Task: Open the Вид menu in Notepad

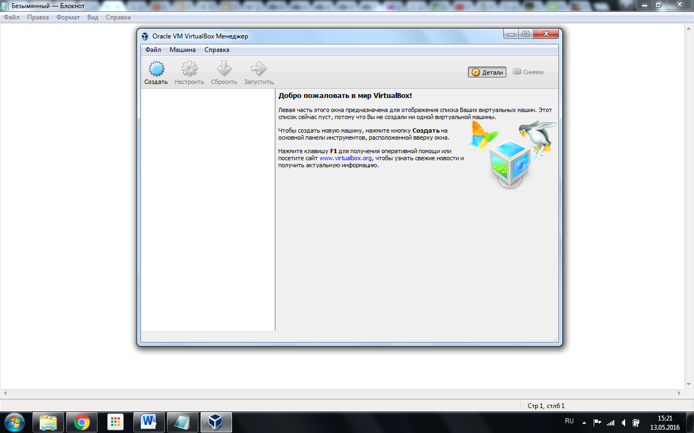Action: click(93, 17)
